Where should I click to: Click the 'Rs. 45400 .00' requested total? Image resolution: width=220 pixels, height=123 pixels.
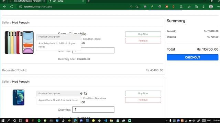point(154,70)
